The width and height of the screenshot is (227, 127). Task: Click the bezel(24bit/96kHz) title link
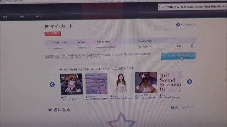pos(96,99)
